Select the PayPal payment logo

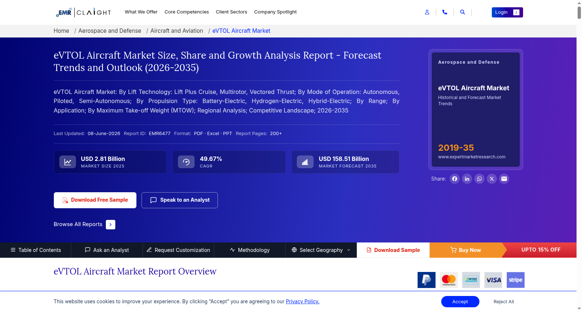pos(427,280)
